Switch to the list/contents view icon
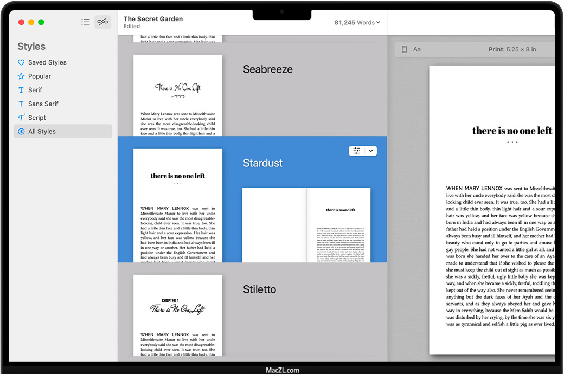The height and width of the screenshot is (374, 564). (x=86, y=22)
